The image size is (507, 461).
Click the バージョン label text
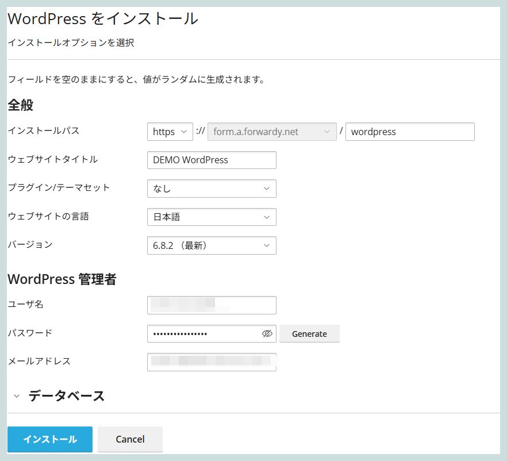(30, 245)
